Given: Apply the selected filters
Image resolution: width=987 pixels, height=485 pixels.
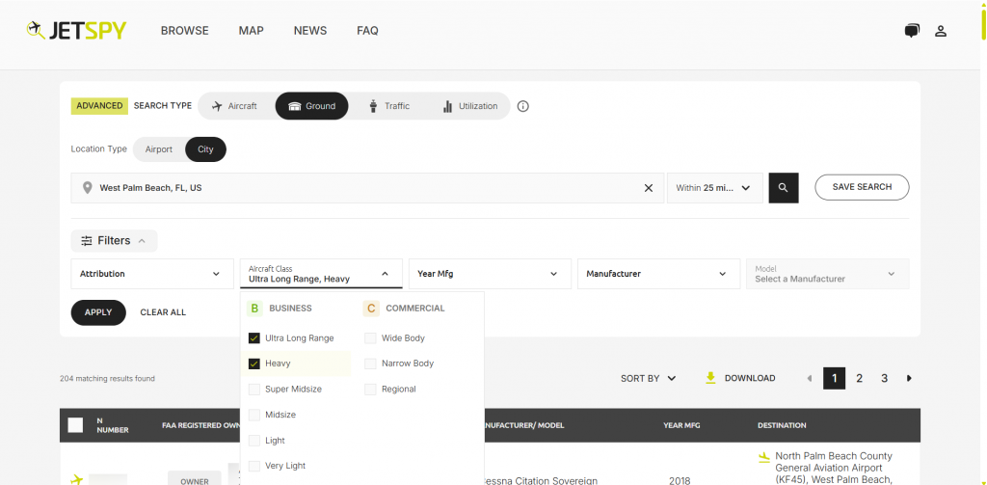Looking at the screenshot, I should tap(98, 312).
